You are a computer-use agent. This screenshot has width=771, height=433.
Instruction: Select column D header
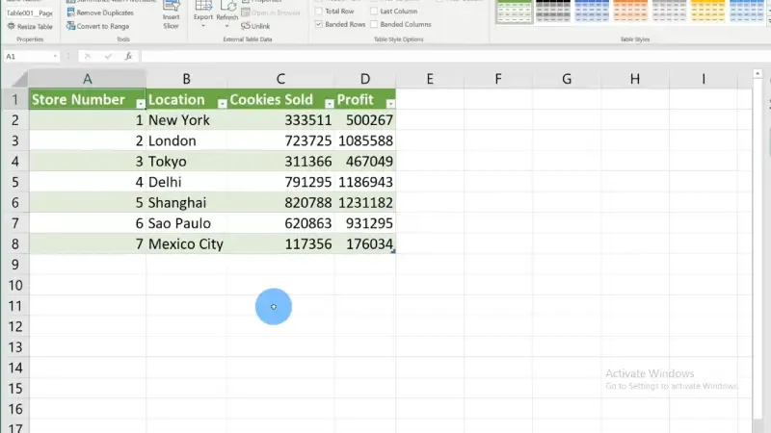[365, 79]
